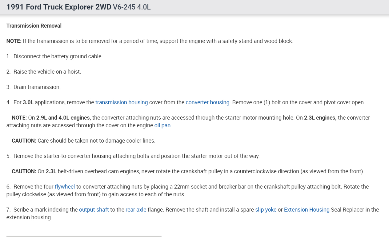Image resolution: width=389 pixels, height=237 pixels.
Task: Click the "V6-245 4.0L" engine label in header
Action: point(132,7)
